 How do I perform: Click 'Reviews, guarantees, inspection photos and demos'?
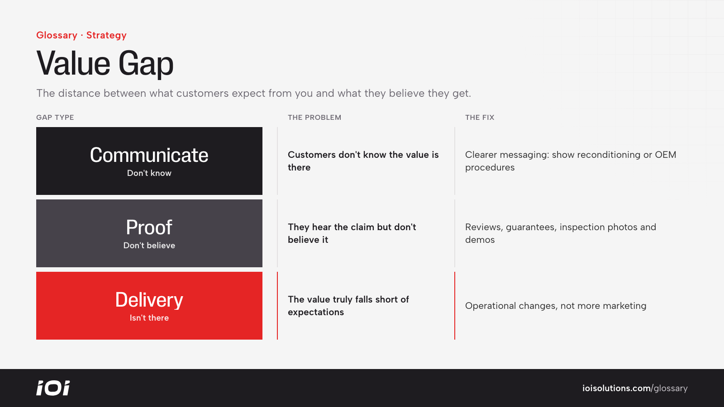(561, 233)
